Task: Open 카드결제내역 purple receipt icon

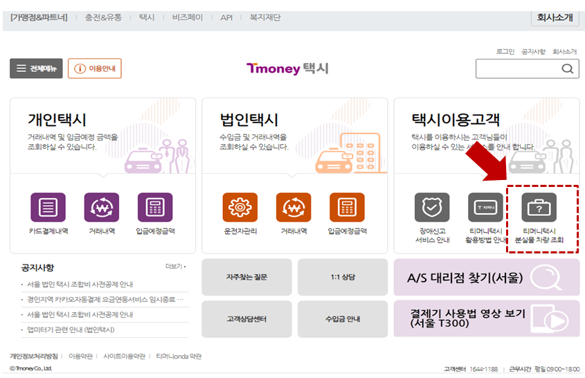Action: 48,207
